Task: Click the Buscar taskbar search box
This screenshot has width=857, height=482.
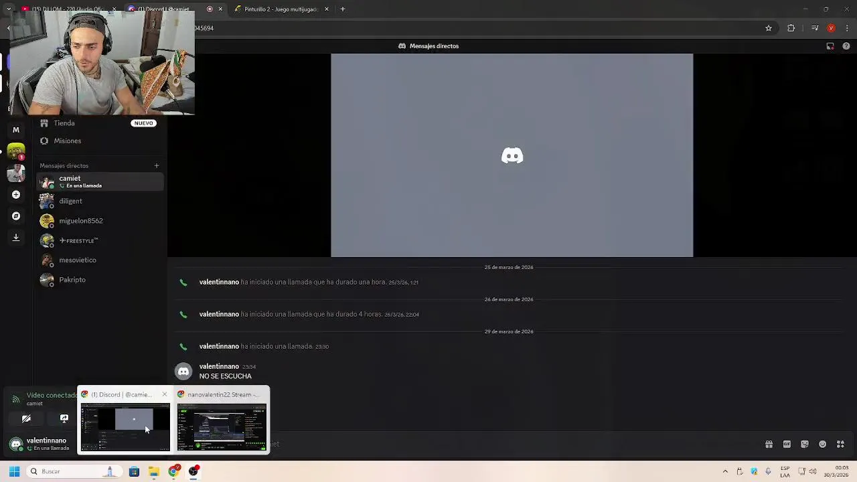Action: (x=73, y=471)
